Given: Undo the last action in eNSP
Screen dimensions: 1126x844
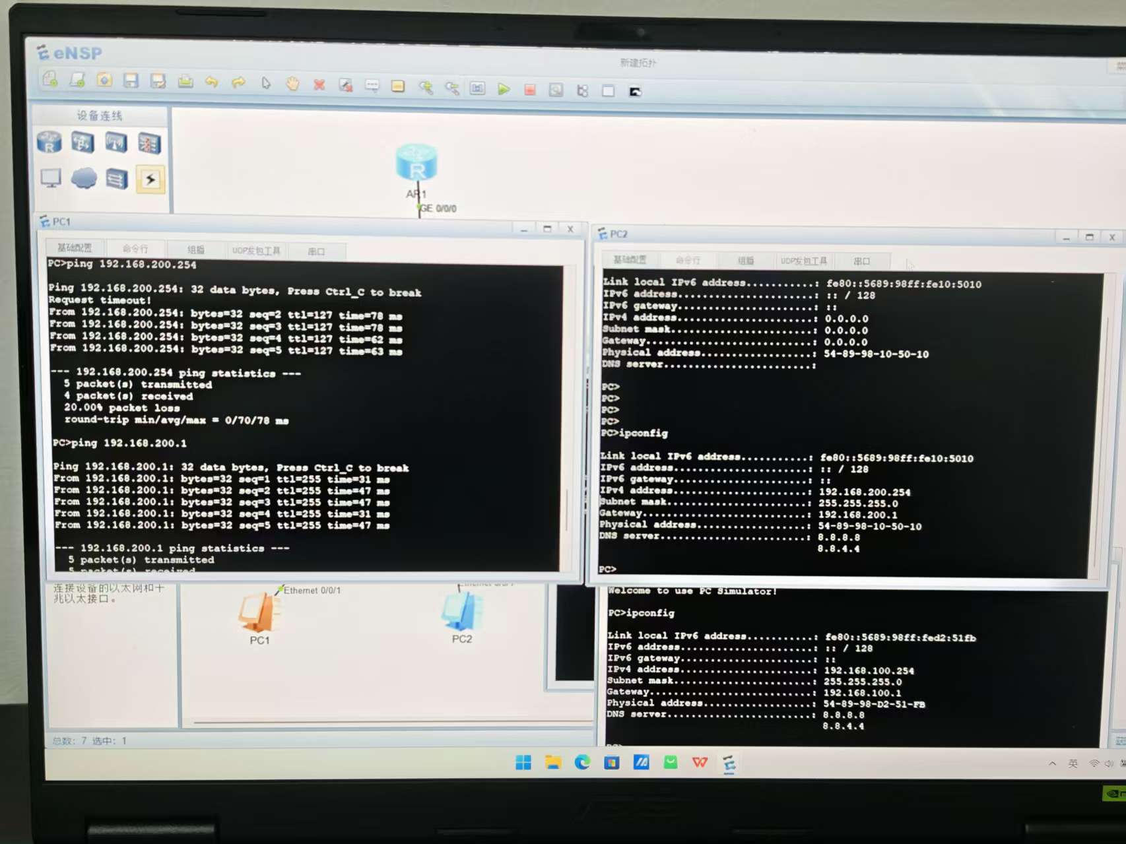Looking at the screenshot, I should [x=212, y=82].
